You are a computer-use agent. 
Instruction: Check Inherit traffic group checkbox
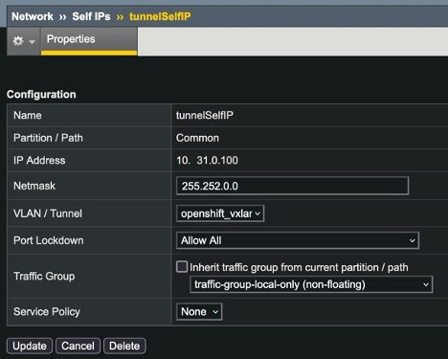pos(182,267)
